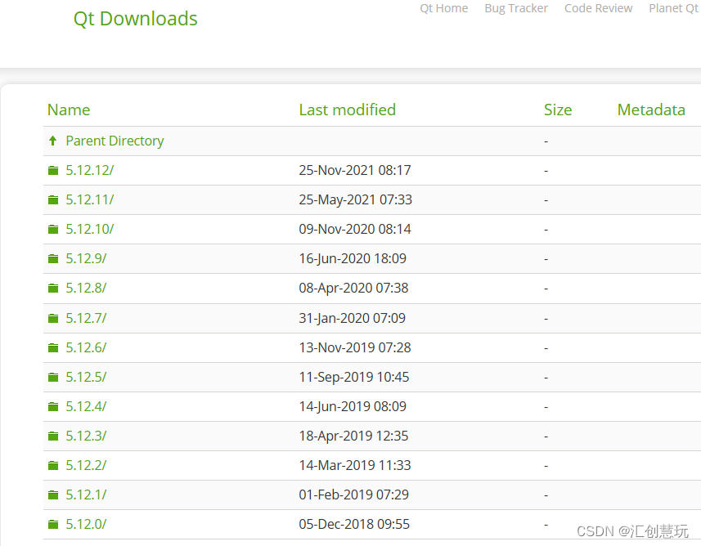Select the date text 01-Feb-2019 07:29
Viewport: 701px width, 546px height.
pyautogui.click(x=354, y=495)
